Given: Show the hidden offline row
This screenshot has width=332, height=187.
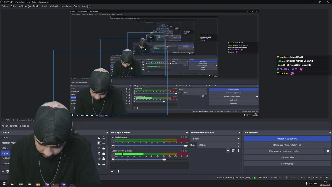Looking at the screenshot, I should coord(99,148).
